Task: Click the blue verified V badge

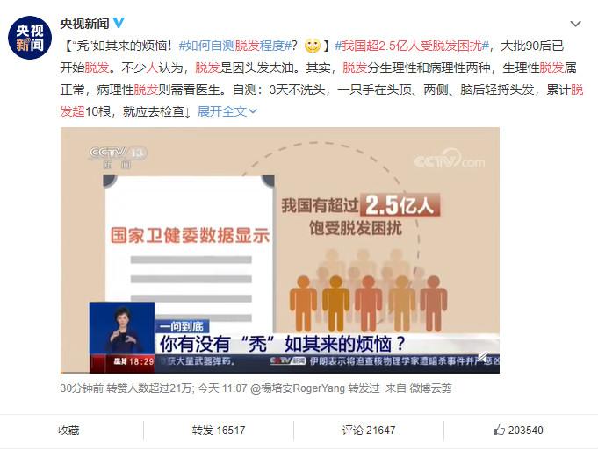Action: [x=119, y=23]
